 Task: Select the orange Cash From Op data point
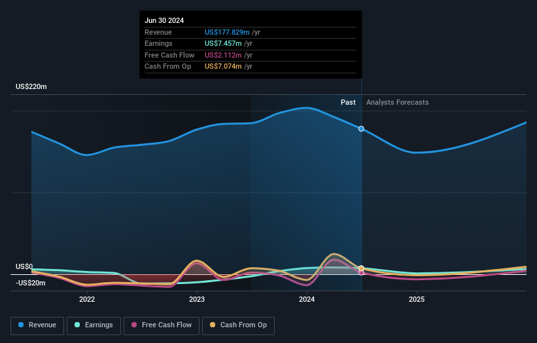pos(361,268)
